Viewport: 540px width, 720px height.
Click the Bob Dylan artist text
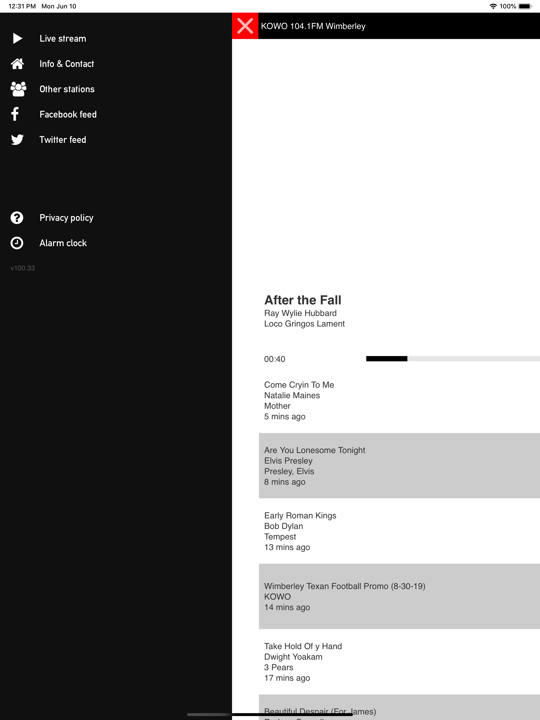tap(283, 526)
